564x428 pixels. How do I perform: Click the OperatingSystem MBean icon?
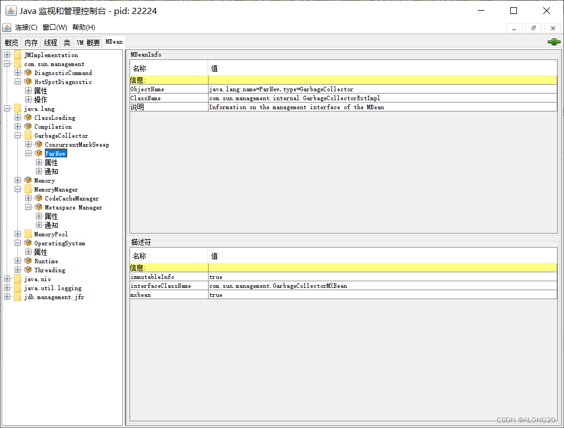28,243
